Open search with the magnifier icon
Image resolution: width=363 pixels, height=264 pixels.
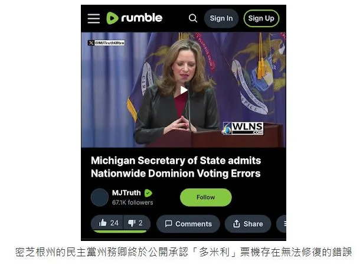click(x=193, y=18)
